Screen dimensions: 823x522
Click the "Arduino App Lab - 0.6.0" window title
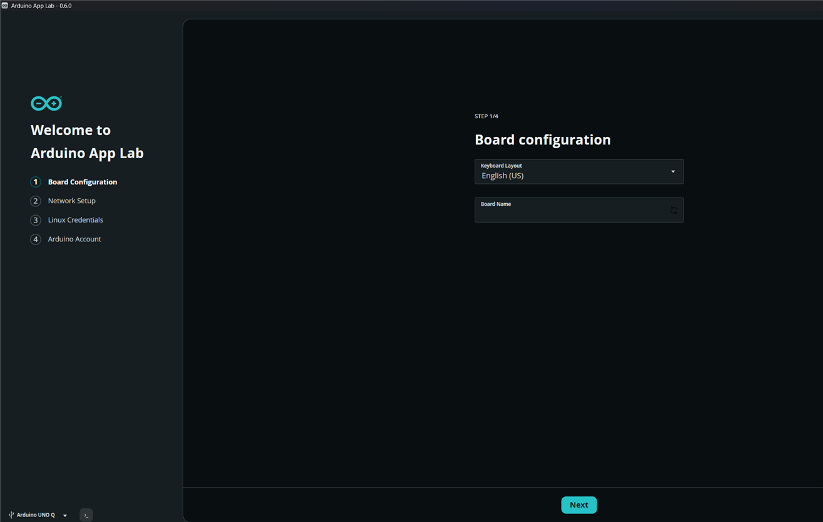41,6
